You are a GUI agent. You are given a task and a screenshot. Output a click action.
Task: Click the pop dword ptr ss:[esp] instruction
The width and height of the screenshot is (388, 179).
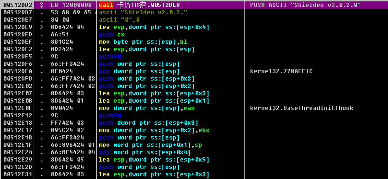point(139,71)
